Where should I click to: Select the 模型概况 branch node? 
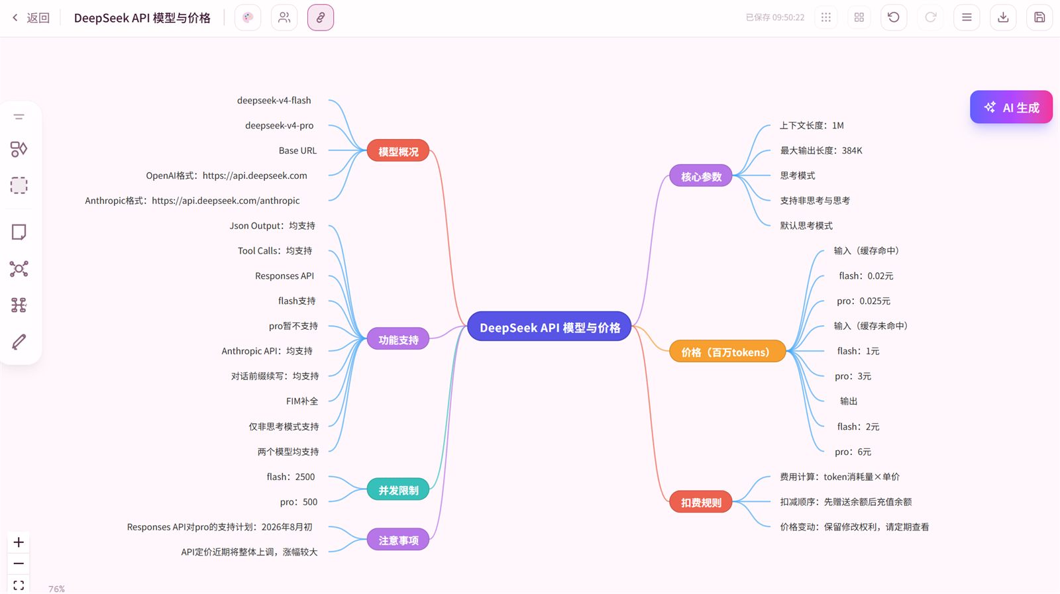coord(398,152)
